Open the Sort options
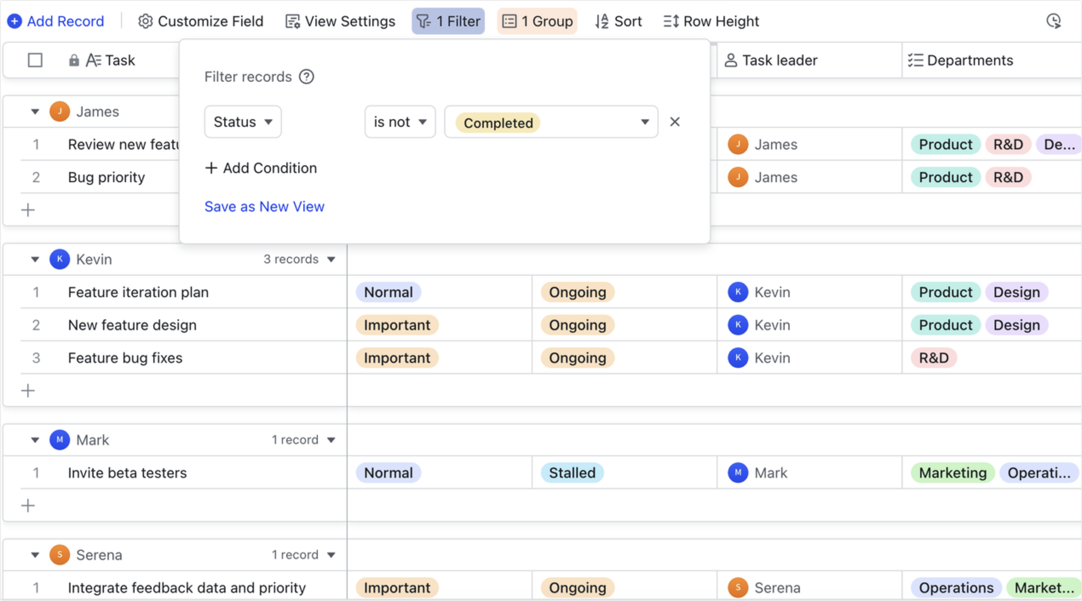Viewport: 1082px width, 601px height. (x=619, y=21)
